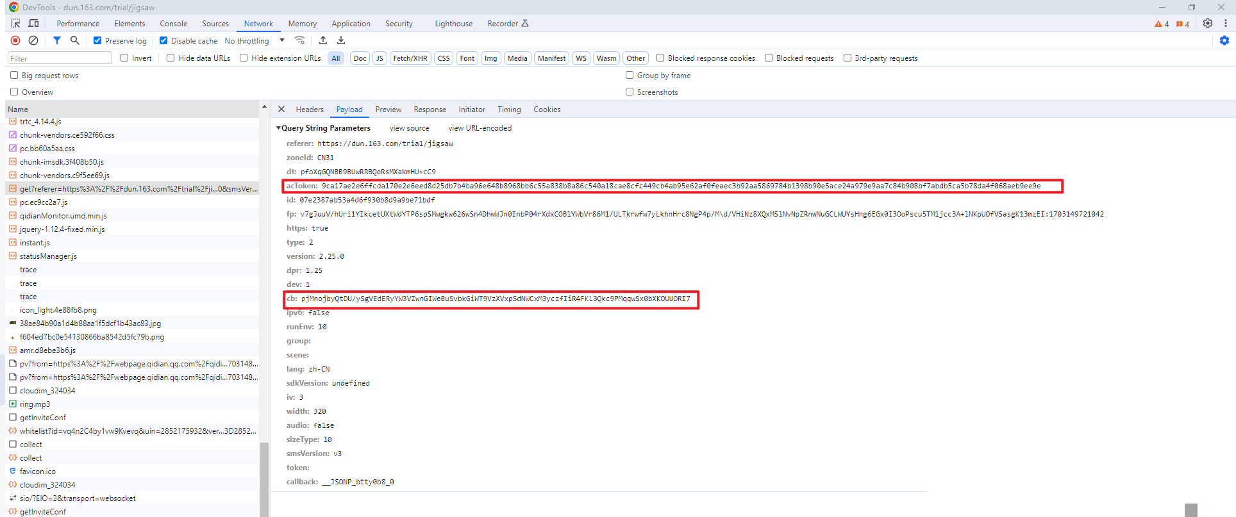
Task: Click the issues count orange icon
Action: click(x=1180, y=24)
